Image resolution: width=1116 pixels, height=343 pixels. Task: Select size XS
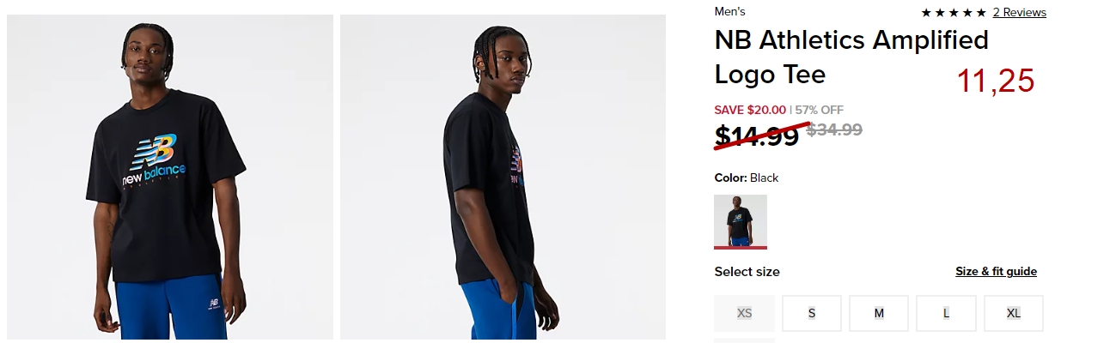click(x=744, y=313)
